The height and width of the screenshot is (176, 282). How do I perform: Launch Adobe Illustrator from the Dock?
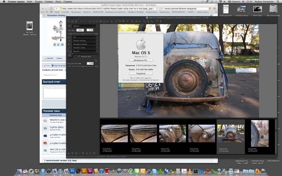[x=84, y=171]
